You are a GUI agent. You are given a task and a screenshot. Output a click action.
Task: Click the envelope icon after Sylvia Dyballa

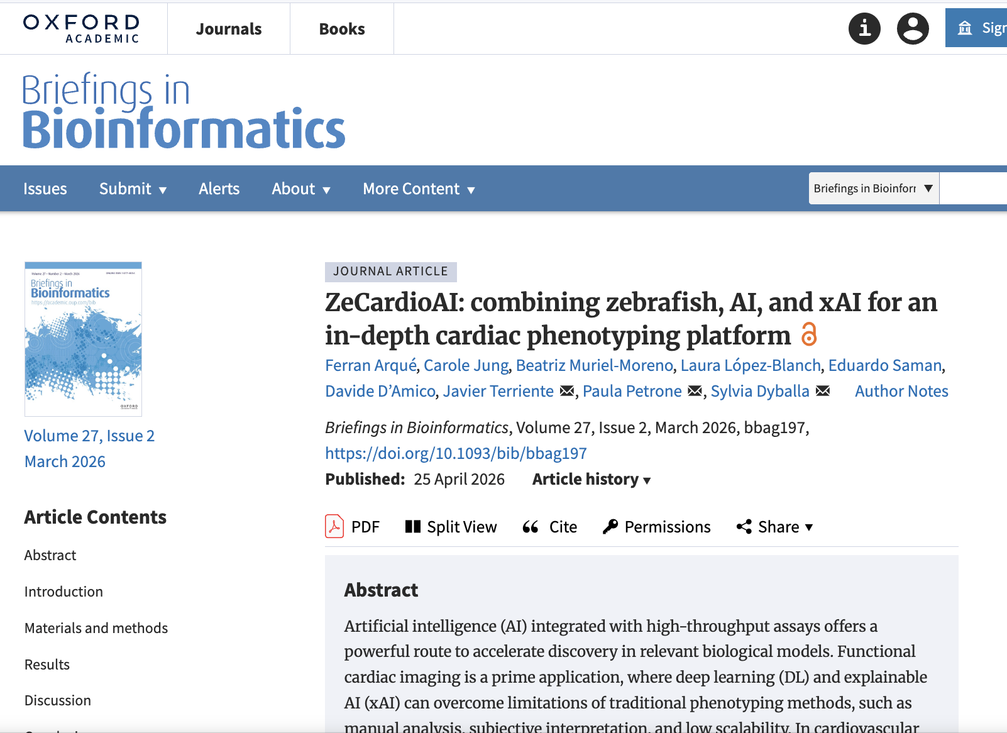(823, 391)
